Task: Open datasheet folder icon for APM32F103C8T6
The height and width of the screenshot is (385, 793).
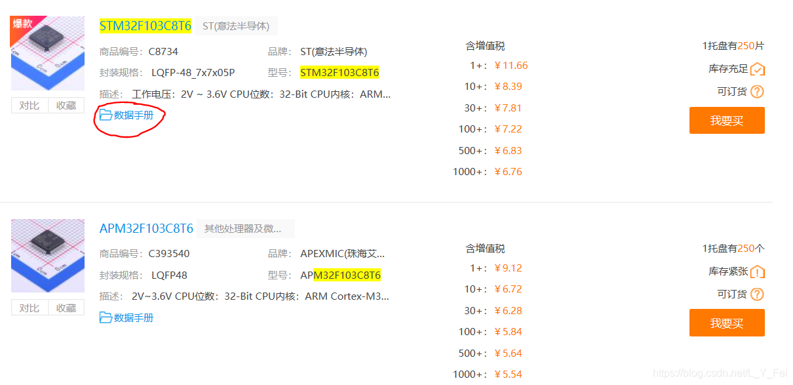Action: [x=106, y=317]
